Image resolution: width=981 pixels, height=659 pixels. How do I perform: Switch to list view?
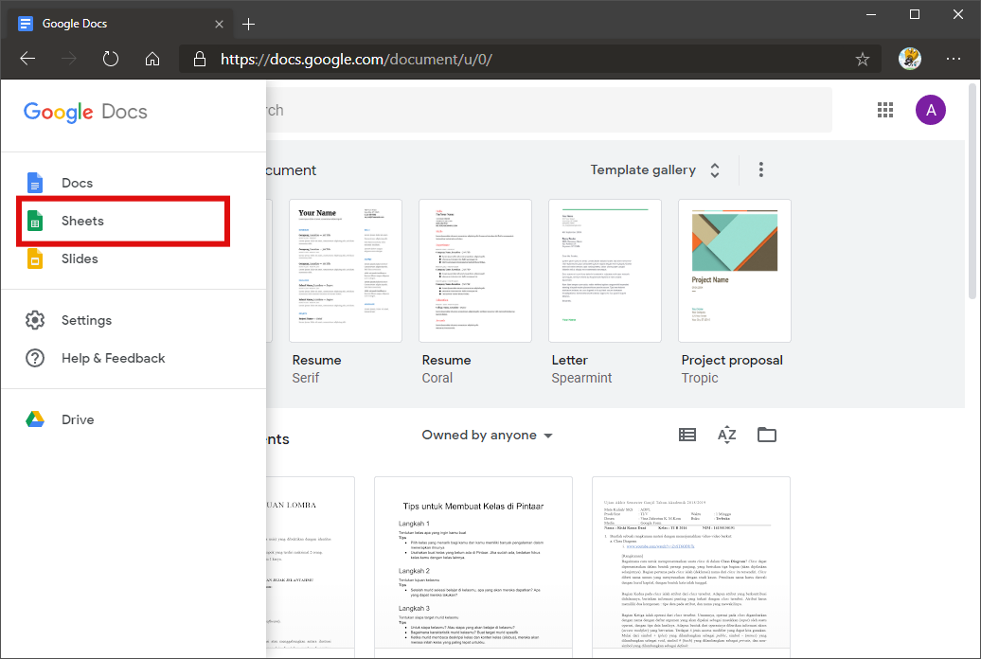point(687,435)
